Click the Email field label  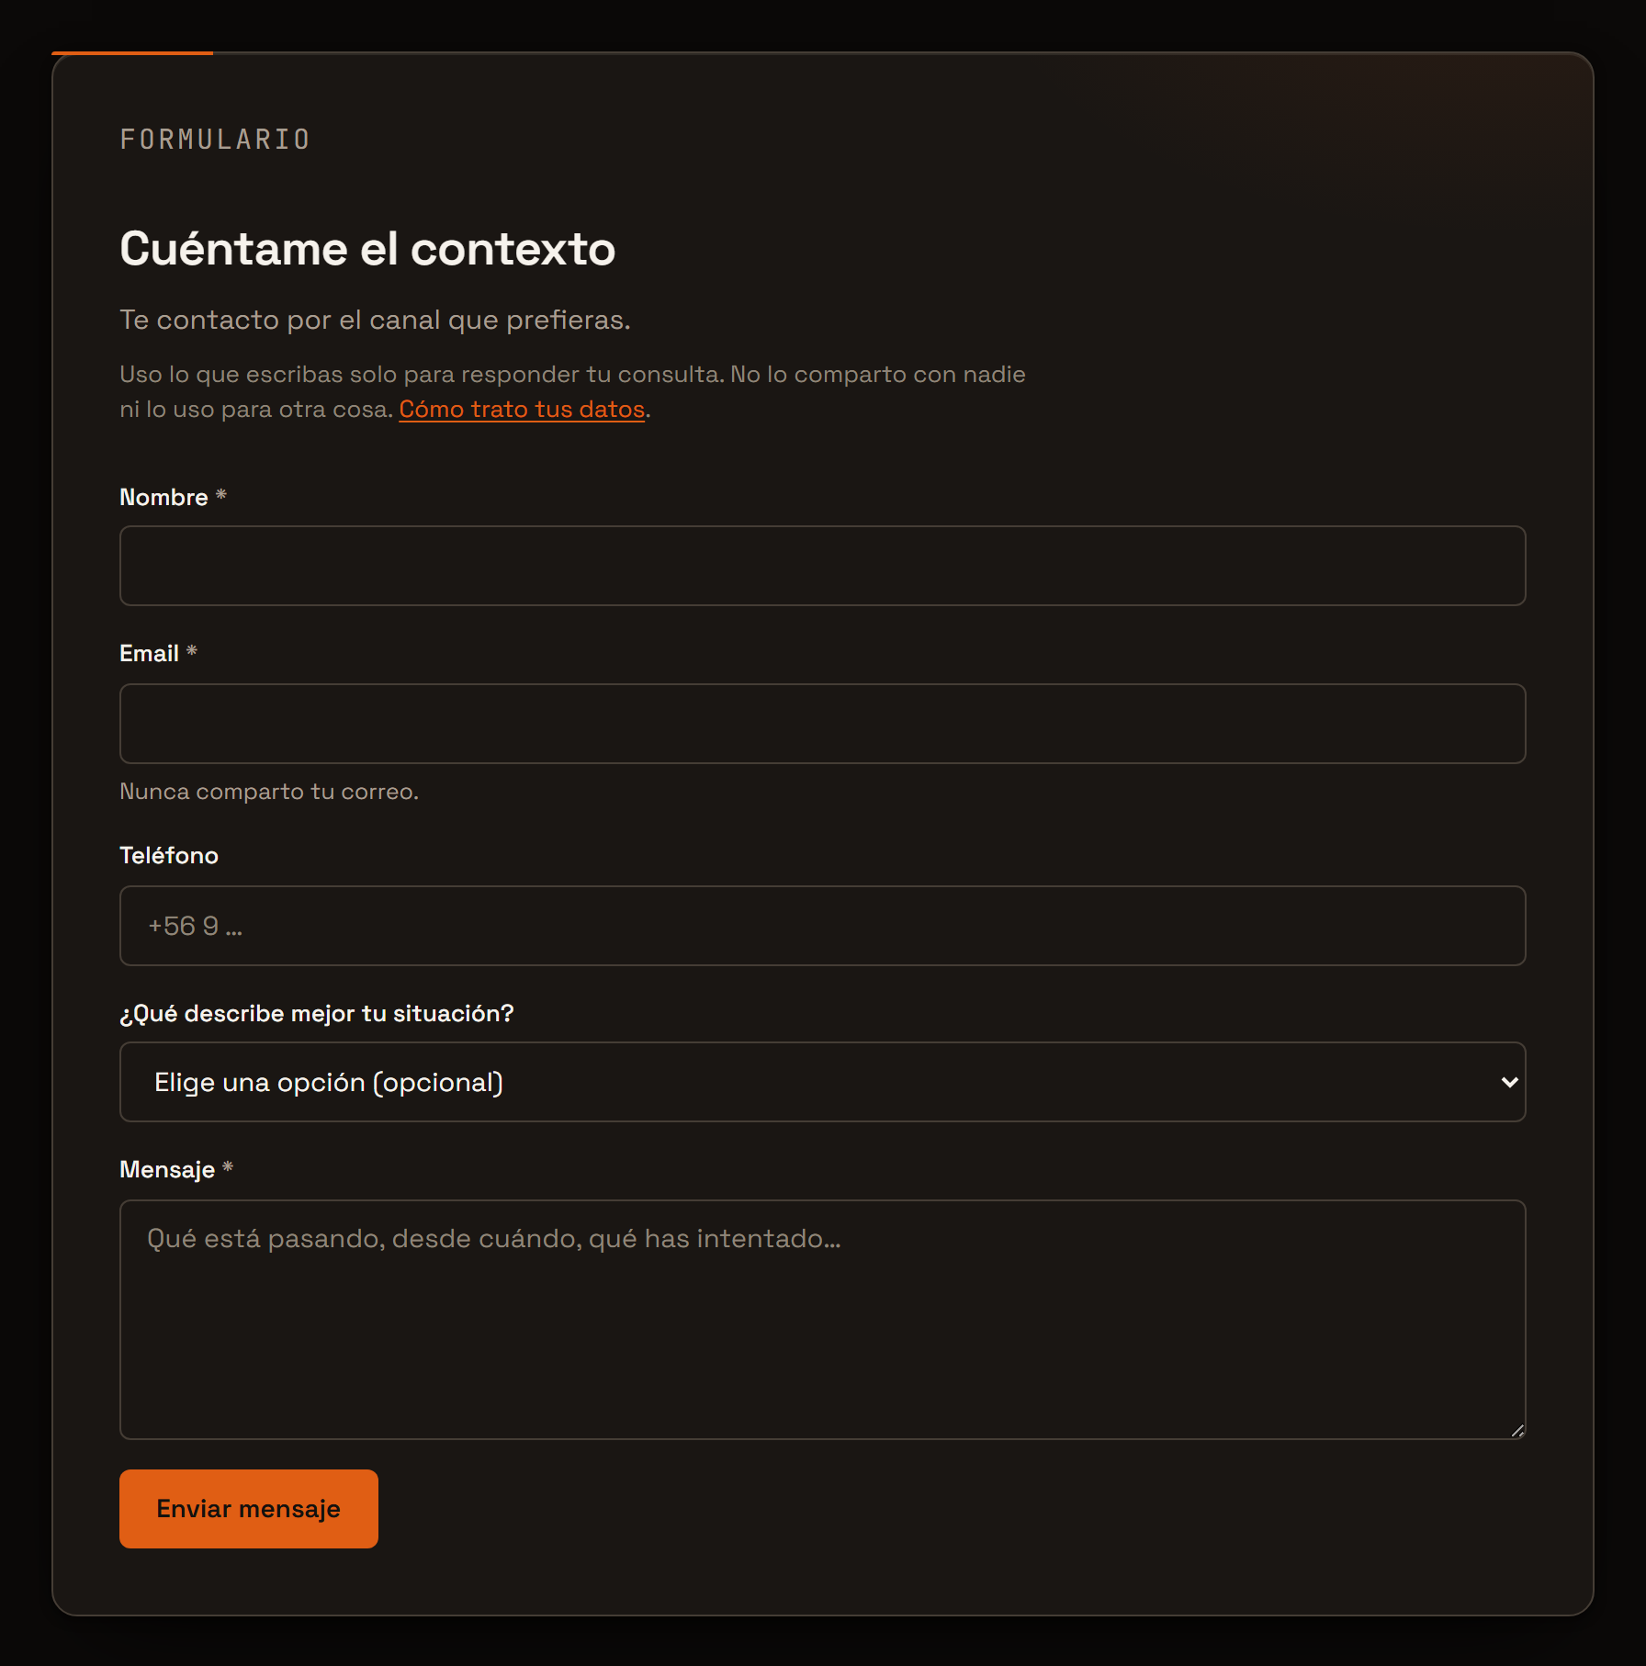tap(149, 653)
